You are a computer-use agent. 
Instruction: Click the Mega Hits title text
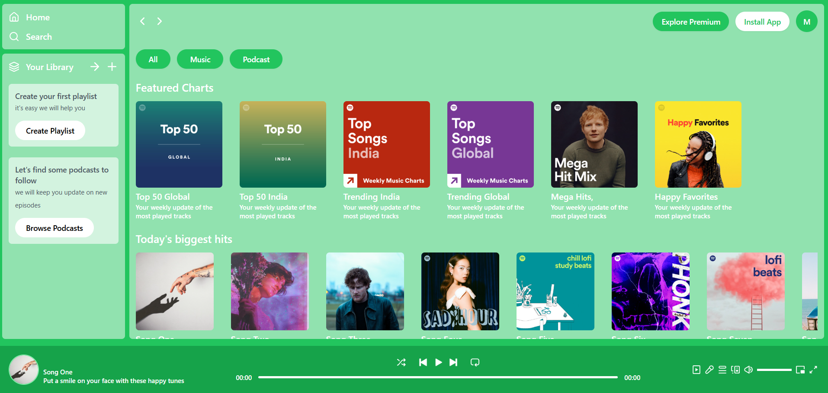(572, 197)
